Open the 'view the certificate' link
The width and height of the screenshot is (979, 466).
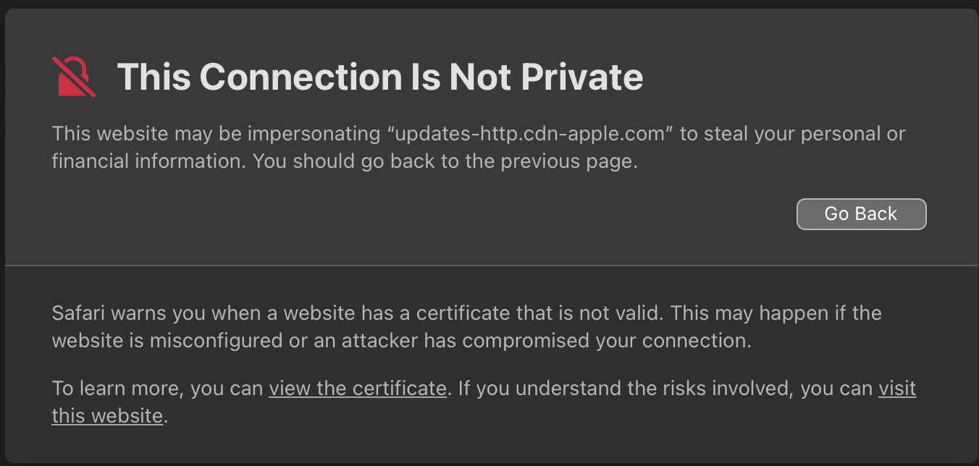coord(357,389)
